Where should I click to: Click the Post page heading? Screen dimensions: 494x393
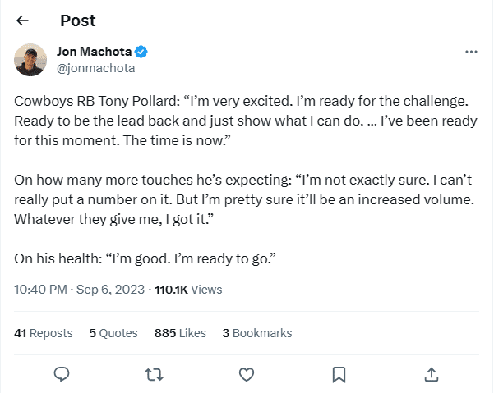tap(78, 21)
